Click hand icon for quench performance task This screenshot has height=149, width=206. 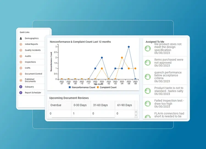click(148, 77)
